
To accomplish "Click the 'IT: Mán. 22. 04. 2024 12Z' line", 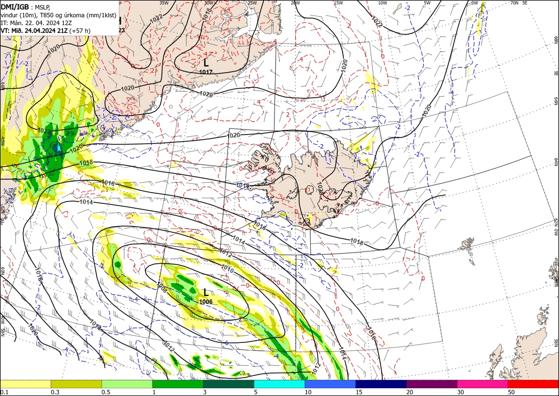I will point(36,23).
